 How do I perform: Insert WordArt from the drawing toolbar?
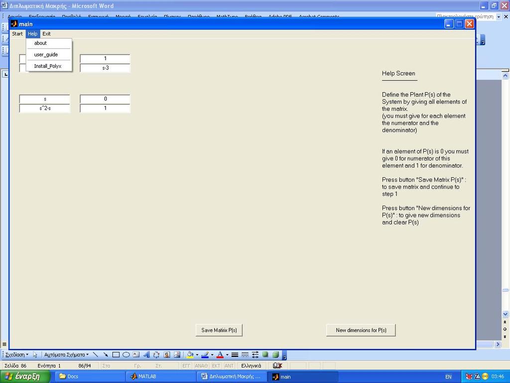[x=146, y=355]
